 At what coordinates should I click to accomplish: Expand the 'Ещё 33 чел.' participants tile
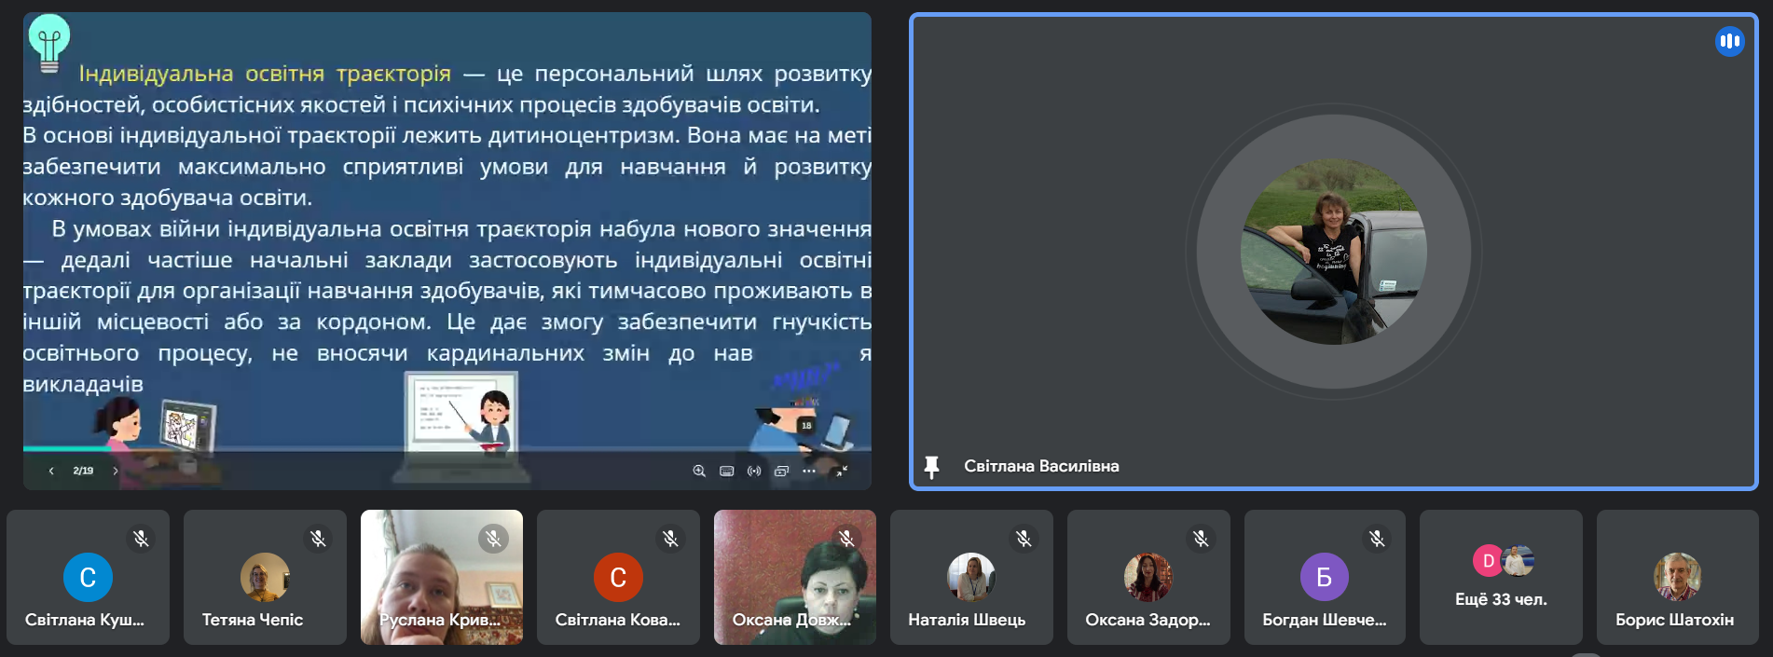click(x=1500, y=578)
